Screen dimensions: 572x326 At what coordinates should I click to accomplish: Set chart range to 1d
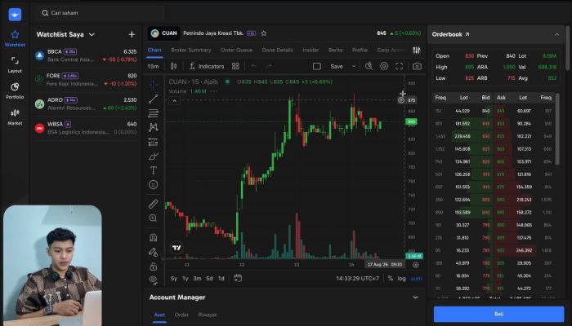click(x=221, y=279)
